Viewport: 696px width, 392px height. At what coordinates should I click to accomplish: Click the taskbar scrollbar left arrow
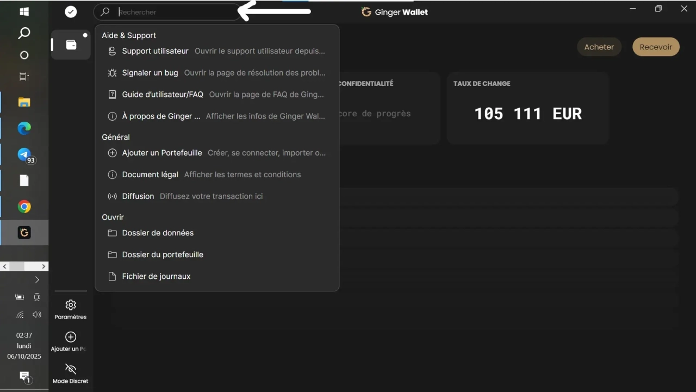[4, 266]
